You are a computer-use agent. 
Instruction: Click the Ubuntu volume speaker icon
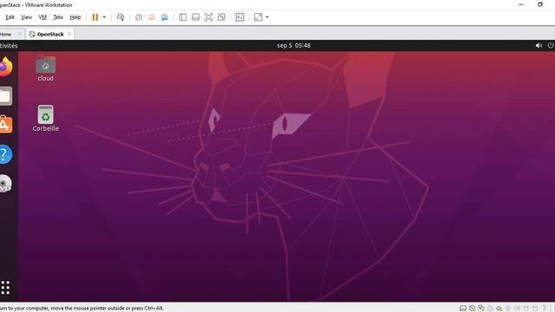[x=539, y=46]
